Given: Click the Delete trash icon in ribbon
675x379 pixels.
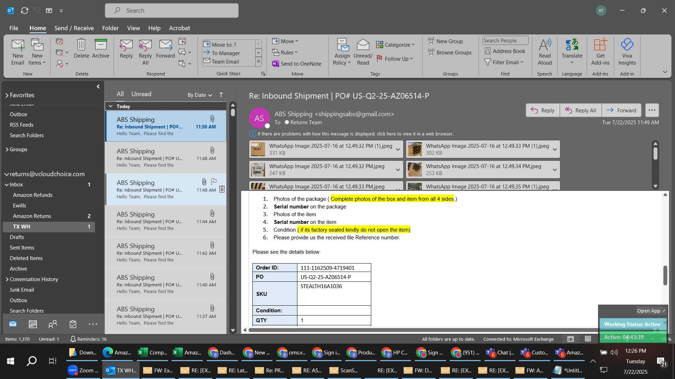Looking at the screenshot, I should coord(81,48).
